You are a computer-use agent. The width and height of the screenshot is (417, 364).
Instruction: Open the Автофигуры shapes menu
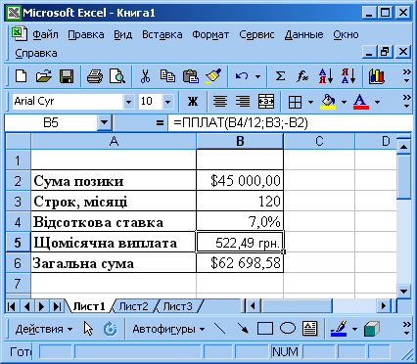pyautogui.click(x=168, y=329)
